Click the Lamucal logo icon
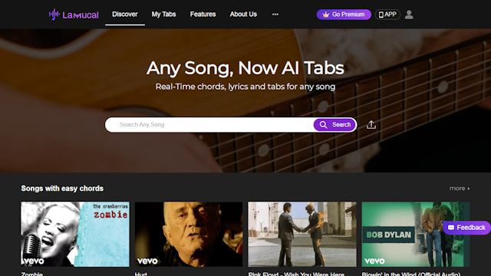This screenshot has width=491, height=276. tap(54, 15)
